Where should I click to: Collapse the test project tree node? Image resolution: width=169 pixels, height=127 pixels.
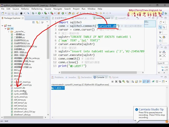click(x=2, y=26)
